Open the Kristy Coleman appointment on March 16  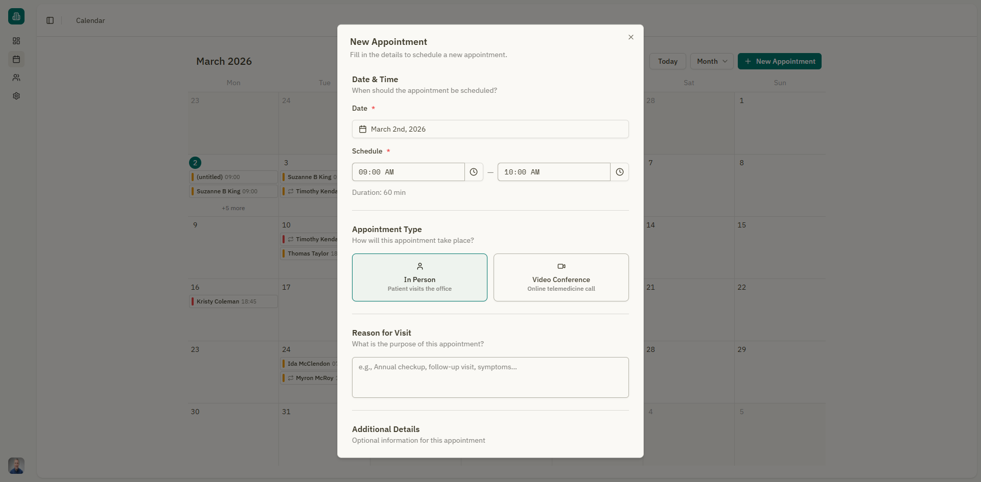point(233,301)
